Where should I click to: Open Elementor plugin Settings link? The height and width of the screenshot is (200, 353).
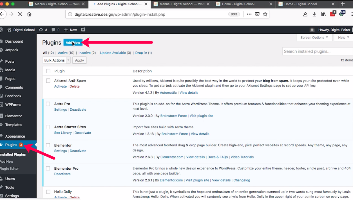pos(61,151)
